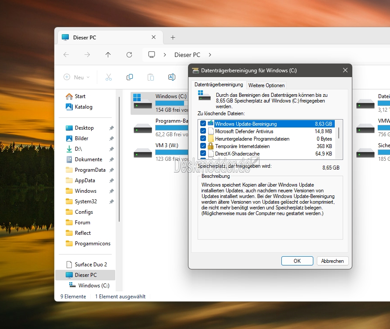Uncheck DirectX-Shadercache checkbox
390x329 pixels.
[x=203, y=153]
